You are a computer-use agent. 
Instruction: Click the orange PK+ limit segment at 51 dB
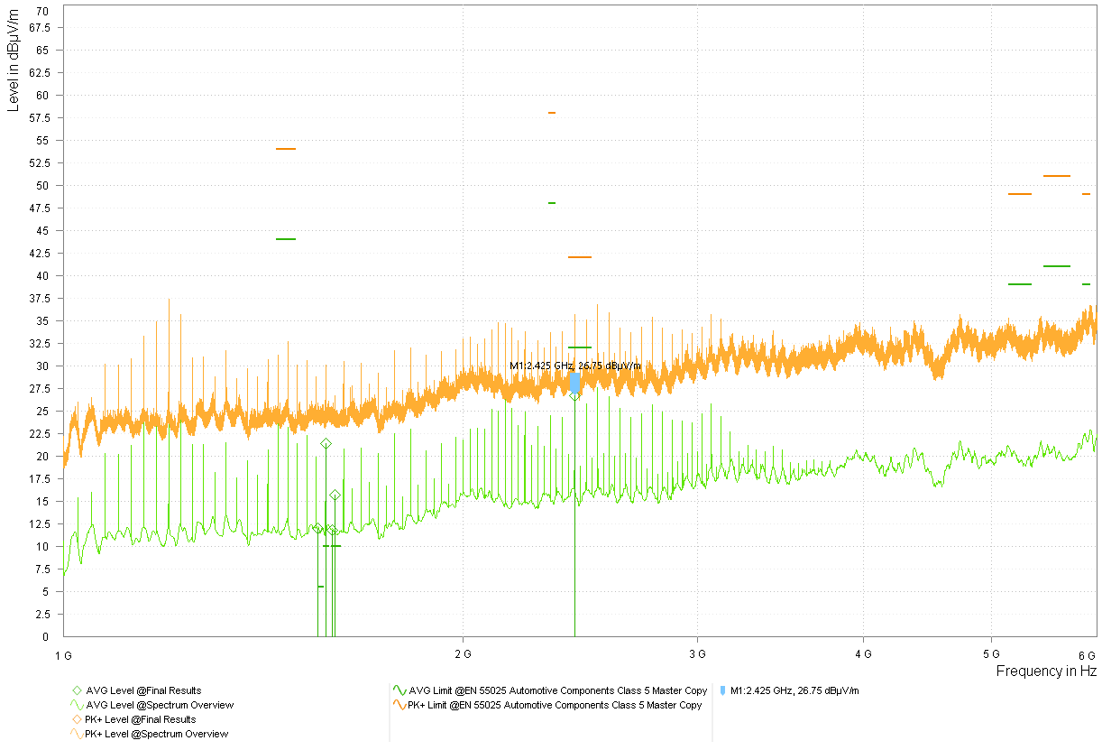point(1056,176)
